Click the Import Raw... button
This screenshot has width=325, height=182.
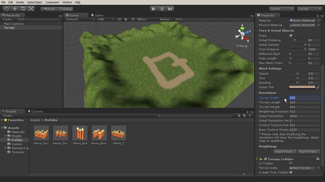285,151
